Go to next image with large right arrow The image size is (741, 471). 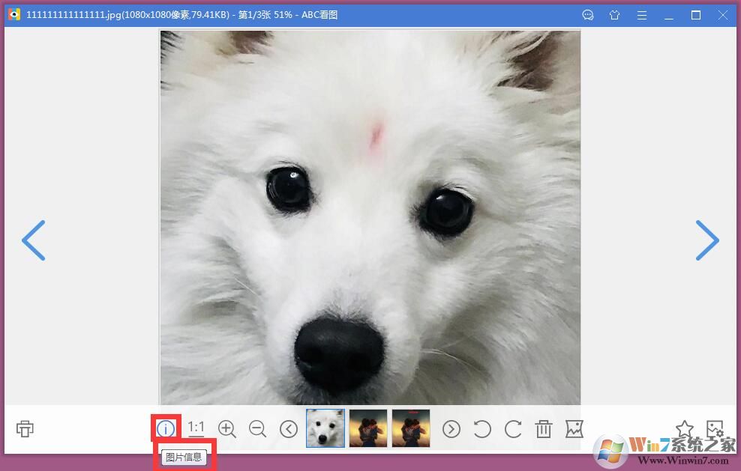(x=706, y=240)
